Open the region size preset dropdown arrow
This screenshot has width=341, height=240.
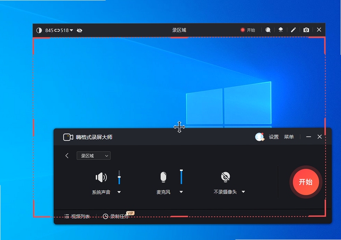point(71,30)
